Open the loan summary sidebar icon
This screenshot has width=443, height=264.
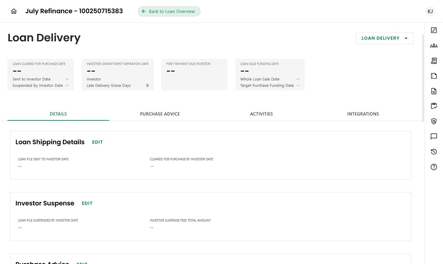[434, 30]
